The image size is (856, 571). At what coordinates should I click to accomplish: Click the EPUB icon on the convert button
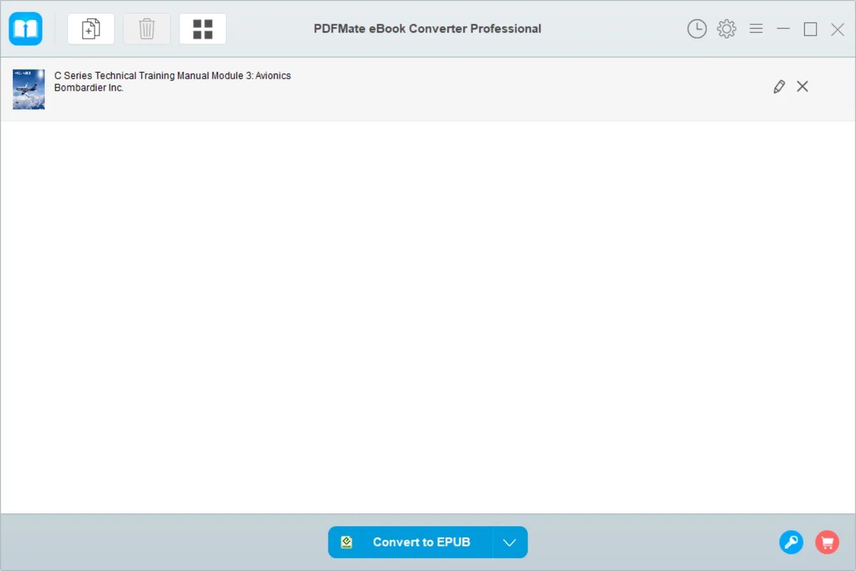coord(346,542)
